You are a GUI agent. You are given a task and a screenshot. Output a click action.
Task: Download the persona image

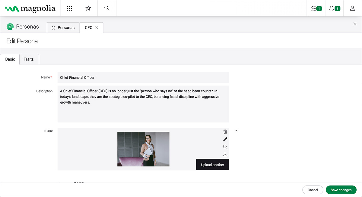pyautogui.click(x=225, y=154)
